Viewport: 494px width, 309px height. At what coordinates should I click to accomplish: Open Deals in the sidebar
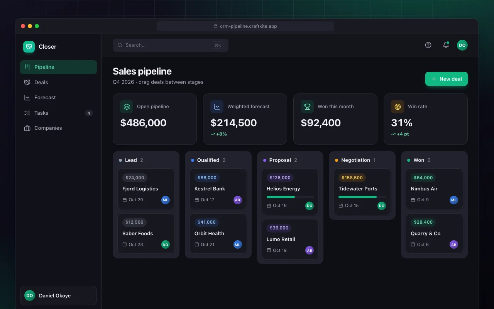(x=58, y=82)
